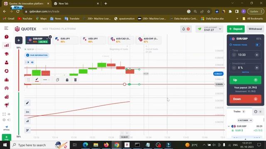This screenshot has height=149, width=266.
Task: Open the graduation cap education icon
Action: point(7,54)
